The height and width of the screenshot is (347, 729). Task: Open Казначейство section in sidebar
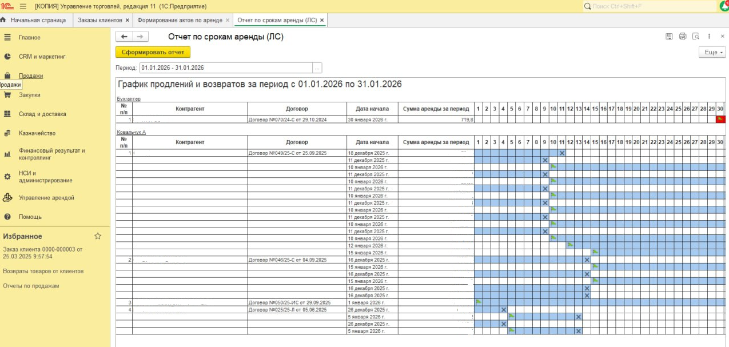(37, 133)
